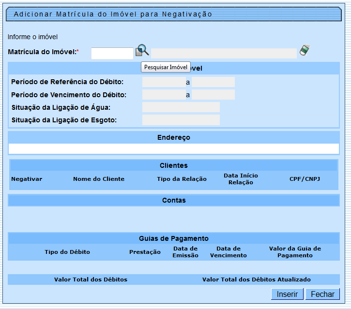Select the first Período de Referência do Débito field
The image size is (351, 309).
pos(164,82)
